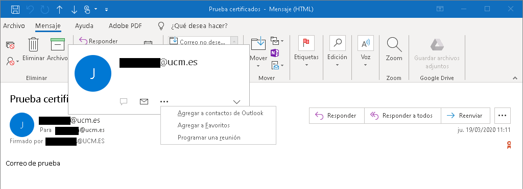
Task: Click the digital signature ribbon icon
Action: click(509, 145)
